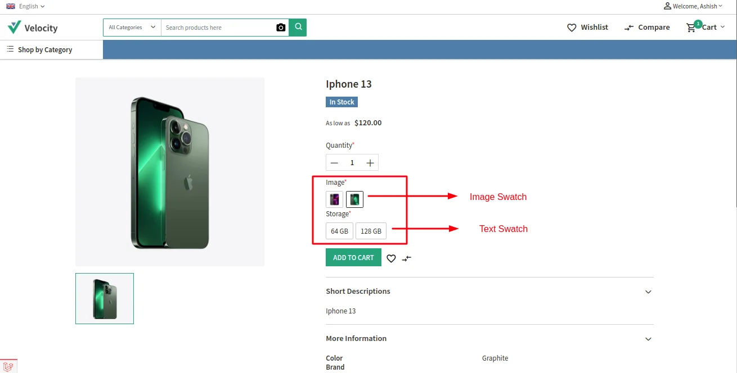
Task: Click the quantity value field
Action: [352, 163]
